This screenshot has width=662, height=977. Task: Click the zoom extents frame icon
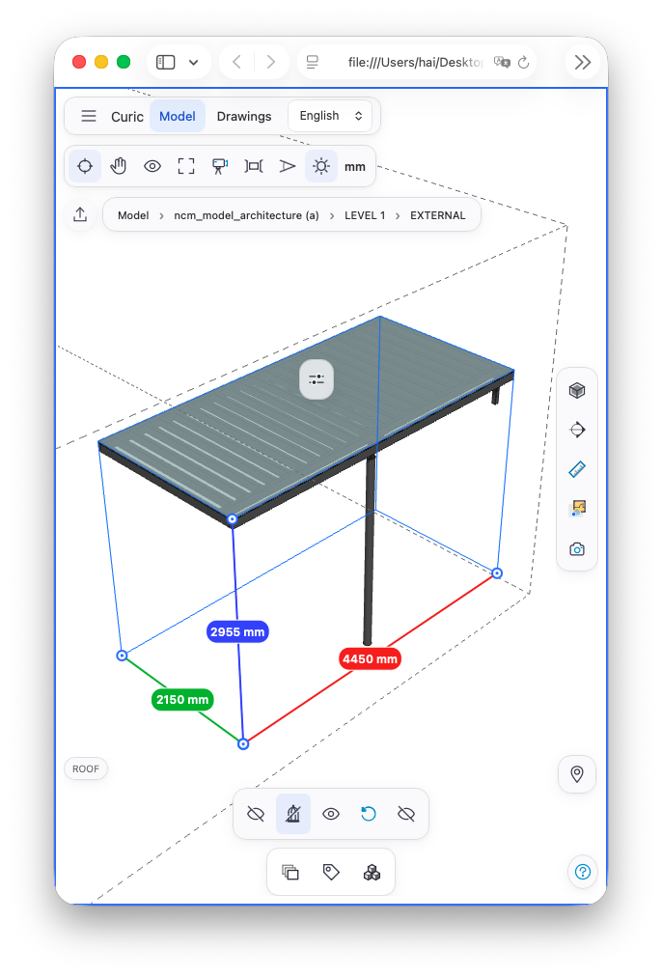point(185,166)
